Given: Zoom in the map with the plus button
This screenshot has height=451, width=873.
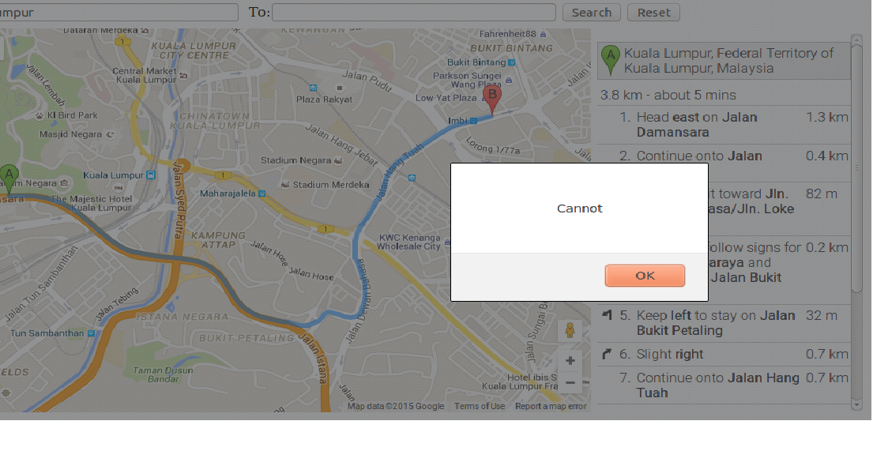Looking at the screenshot, I should coord(570,361).
